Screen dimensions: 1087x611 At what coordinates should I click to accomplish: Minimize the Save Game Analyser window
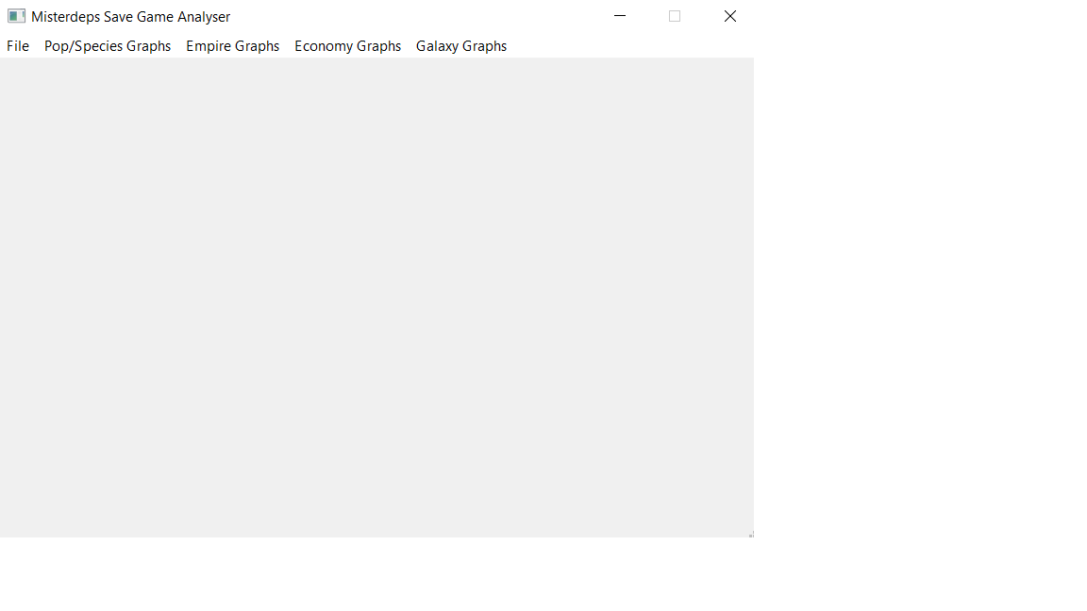(x=620, y=16)
